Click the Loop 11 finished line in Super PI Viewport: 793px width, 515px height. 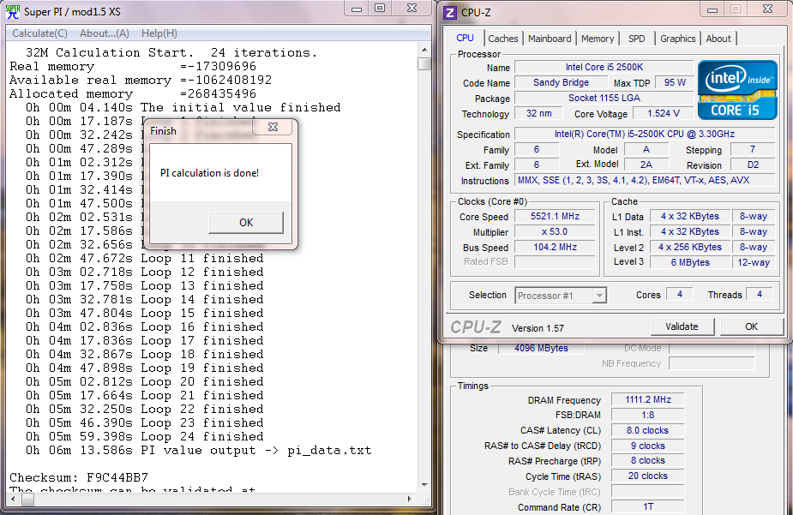click(x=145, y=258)
